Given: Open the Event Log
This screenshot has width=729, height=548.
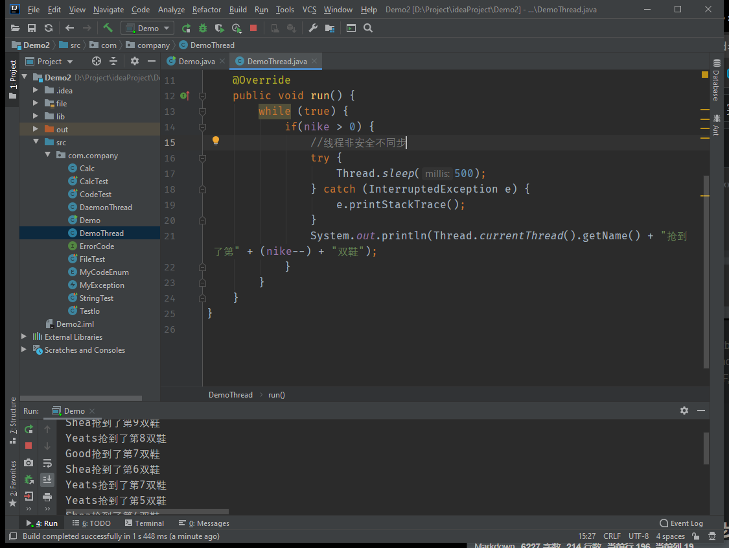Looking at the screenshot, I should 681,523.
